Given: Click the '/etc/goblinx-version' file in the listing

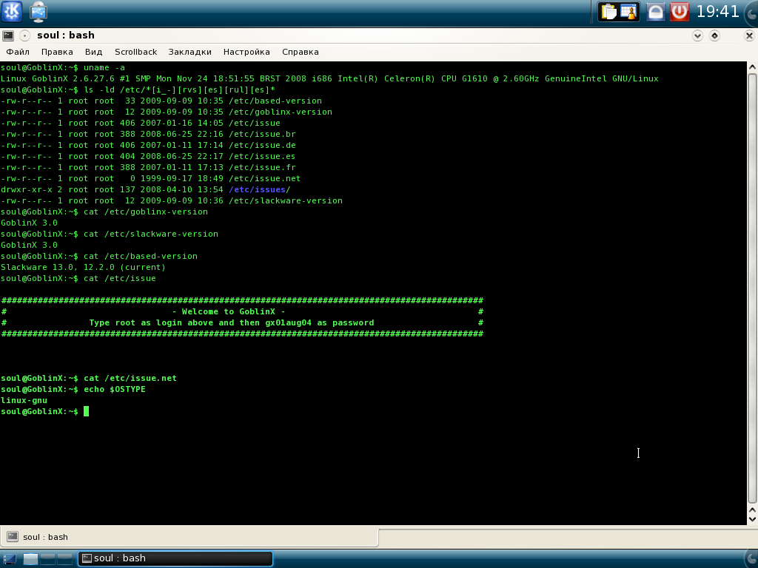Looking at the screenshot, I should 281,112.
